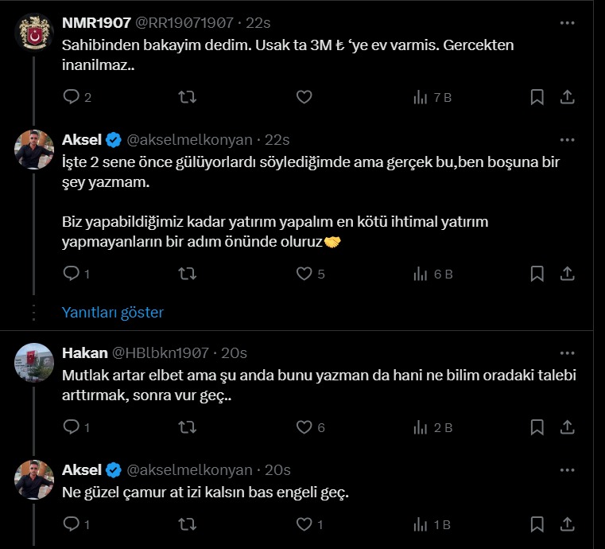Reply to NMR1907's tweet
The width and height of the screenshot is (605, 549).
(71, 97)
